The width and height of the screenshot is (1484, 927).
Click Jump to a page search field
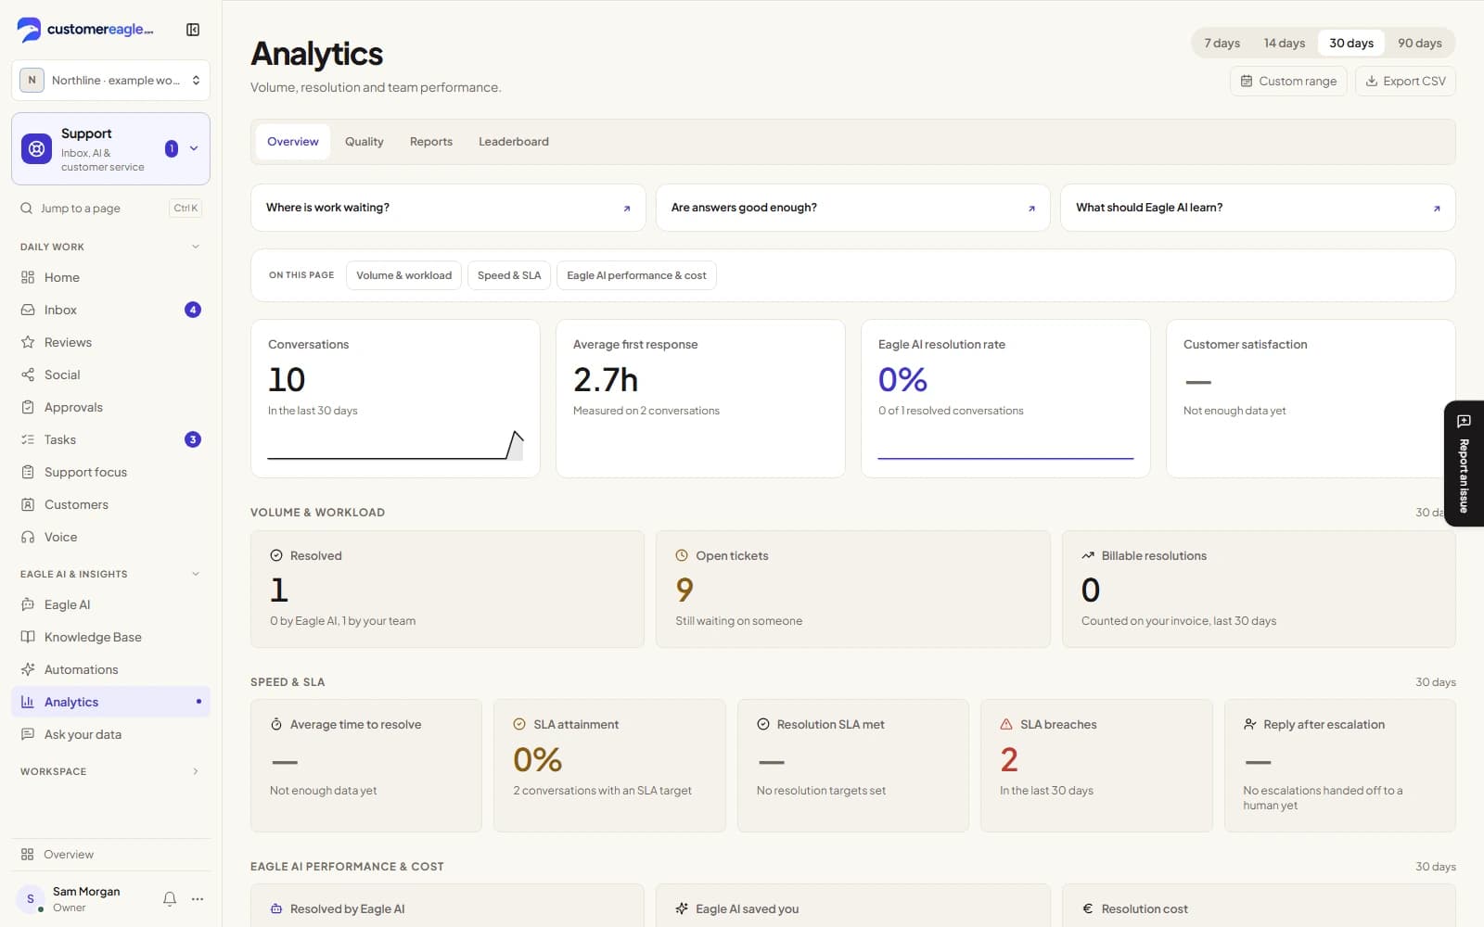pos(110,208)
